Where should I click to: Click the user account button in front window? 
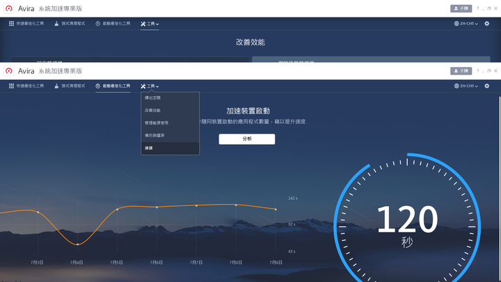[x=461, y=71]
